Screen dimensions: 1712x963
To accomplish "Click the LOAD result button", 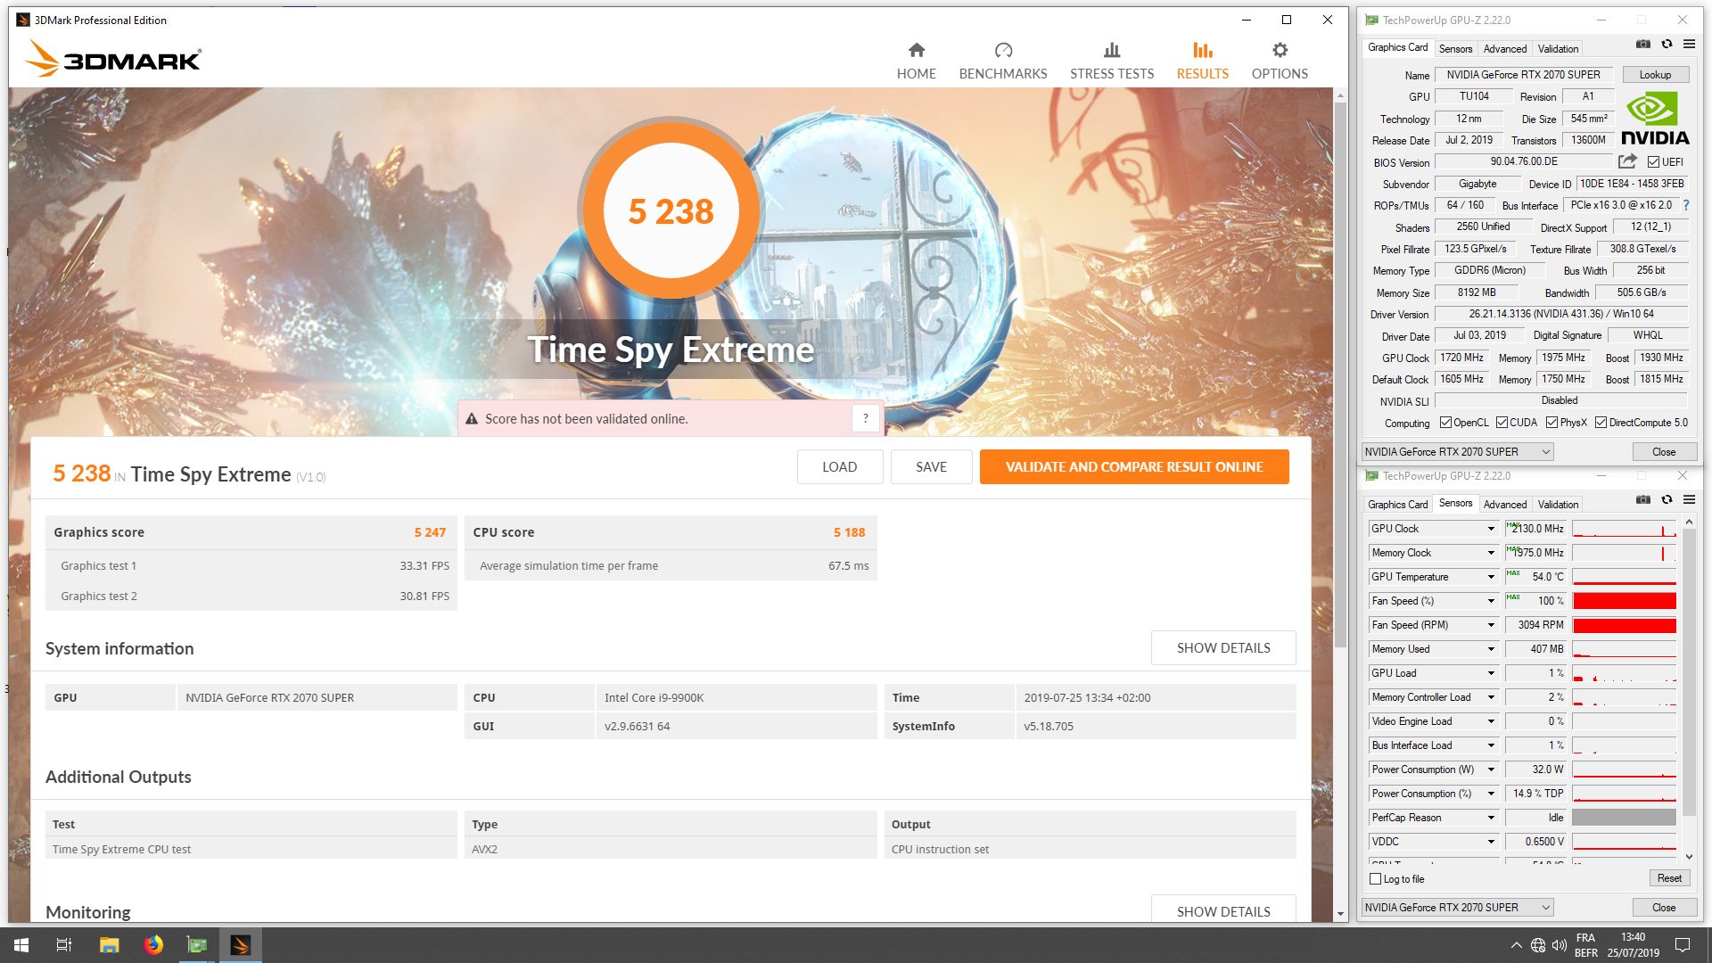I will coord(839,467).
